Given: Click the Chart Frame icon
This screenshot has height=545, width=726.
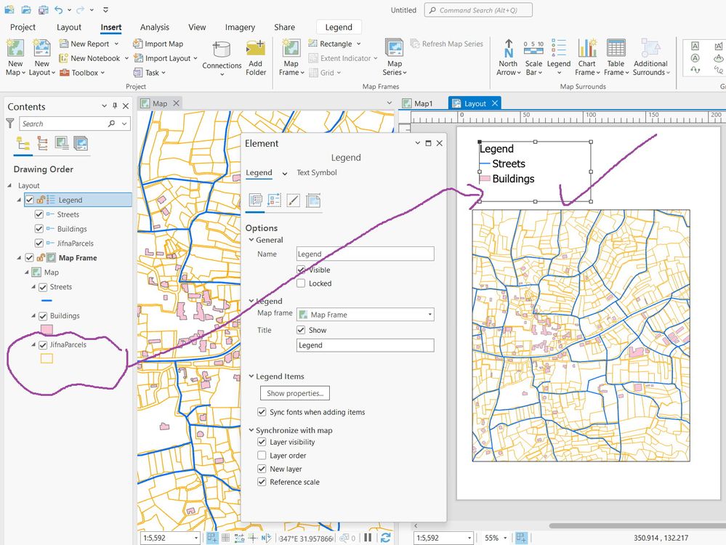Looking at the screenshot, I should click(586, 49).
